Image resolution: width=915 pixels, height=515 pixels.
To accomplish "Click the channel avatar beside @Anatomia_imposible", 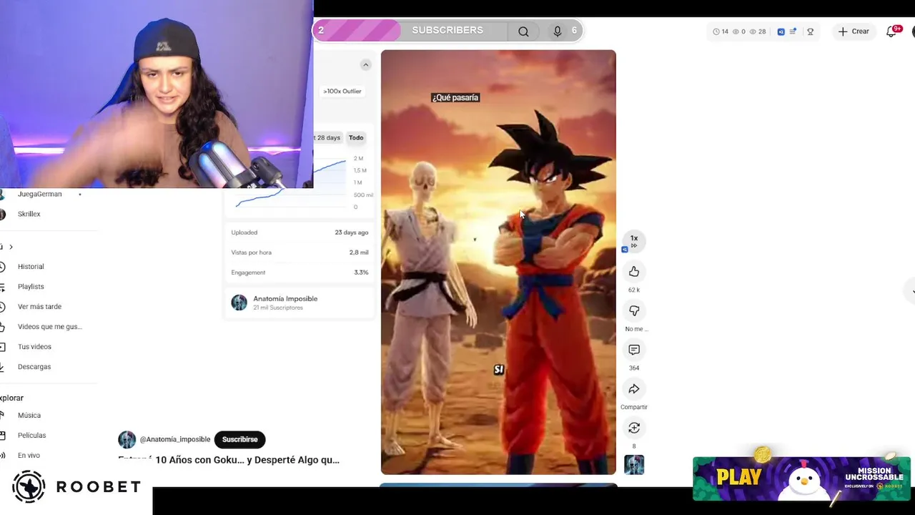I will click(127, 439).
